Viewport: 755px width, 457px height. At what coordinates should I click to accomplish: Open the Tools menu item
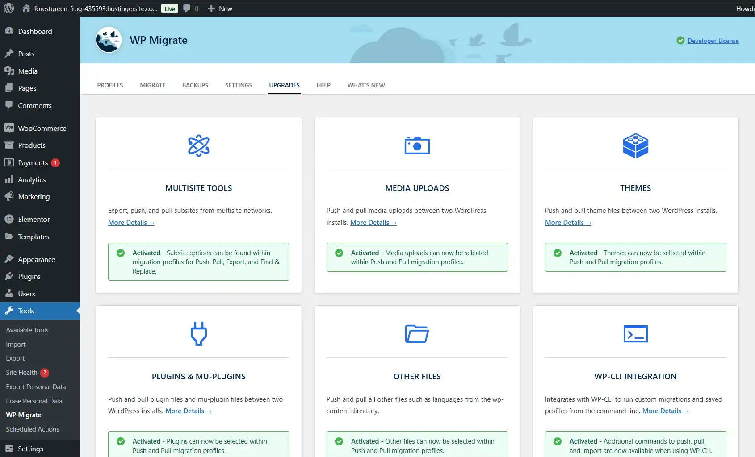40,311
